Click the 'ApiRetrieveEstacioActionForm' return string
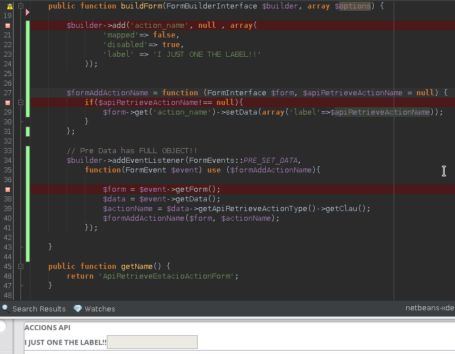Viewport: 455px width, 354px height. [166, 276]
